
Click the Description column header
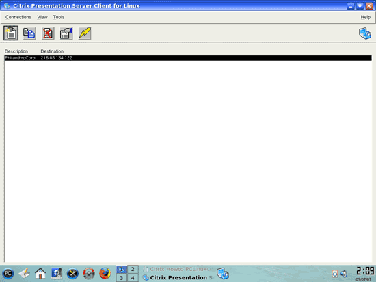(16, 51)
